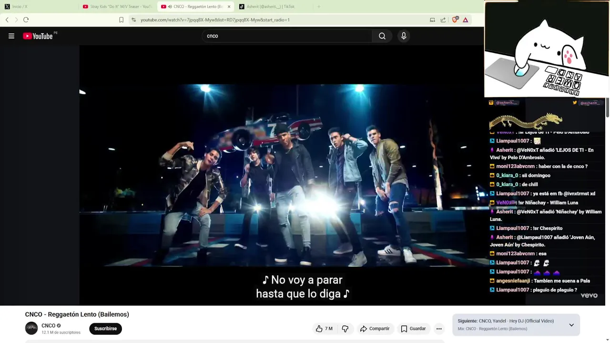Subscribe with the Suscribirse button
The height and width of the screenshot is (343, 610).
click(105, 329)
